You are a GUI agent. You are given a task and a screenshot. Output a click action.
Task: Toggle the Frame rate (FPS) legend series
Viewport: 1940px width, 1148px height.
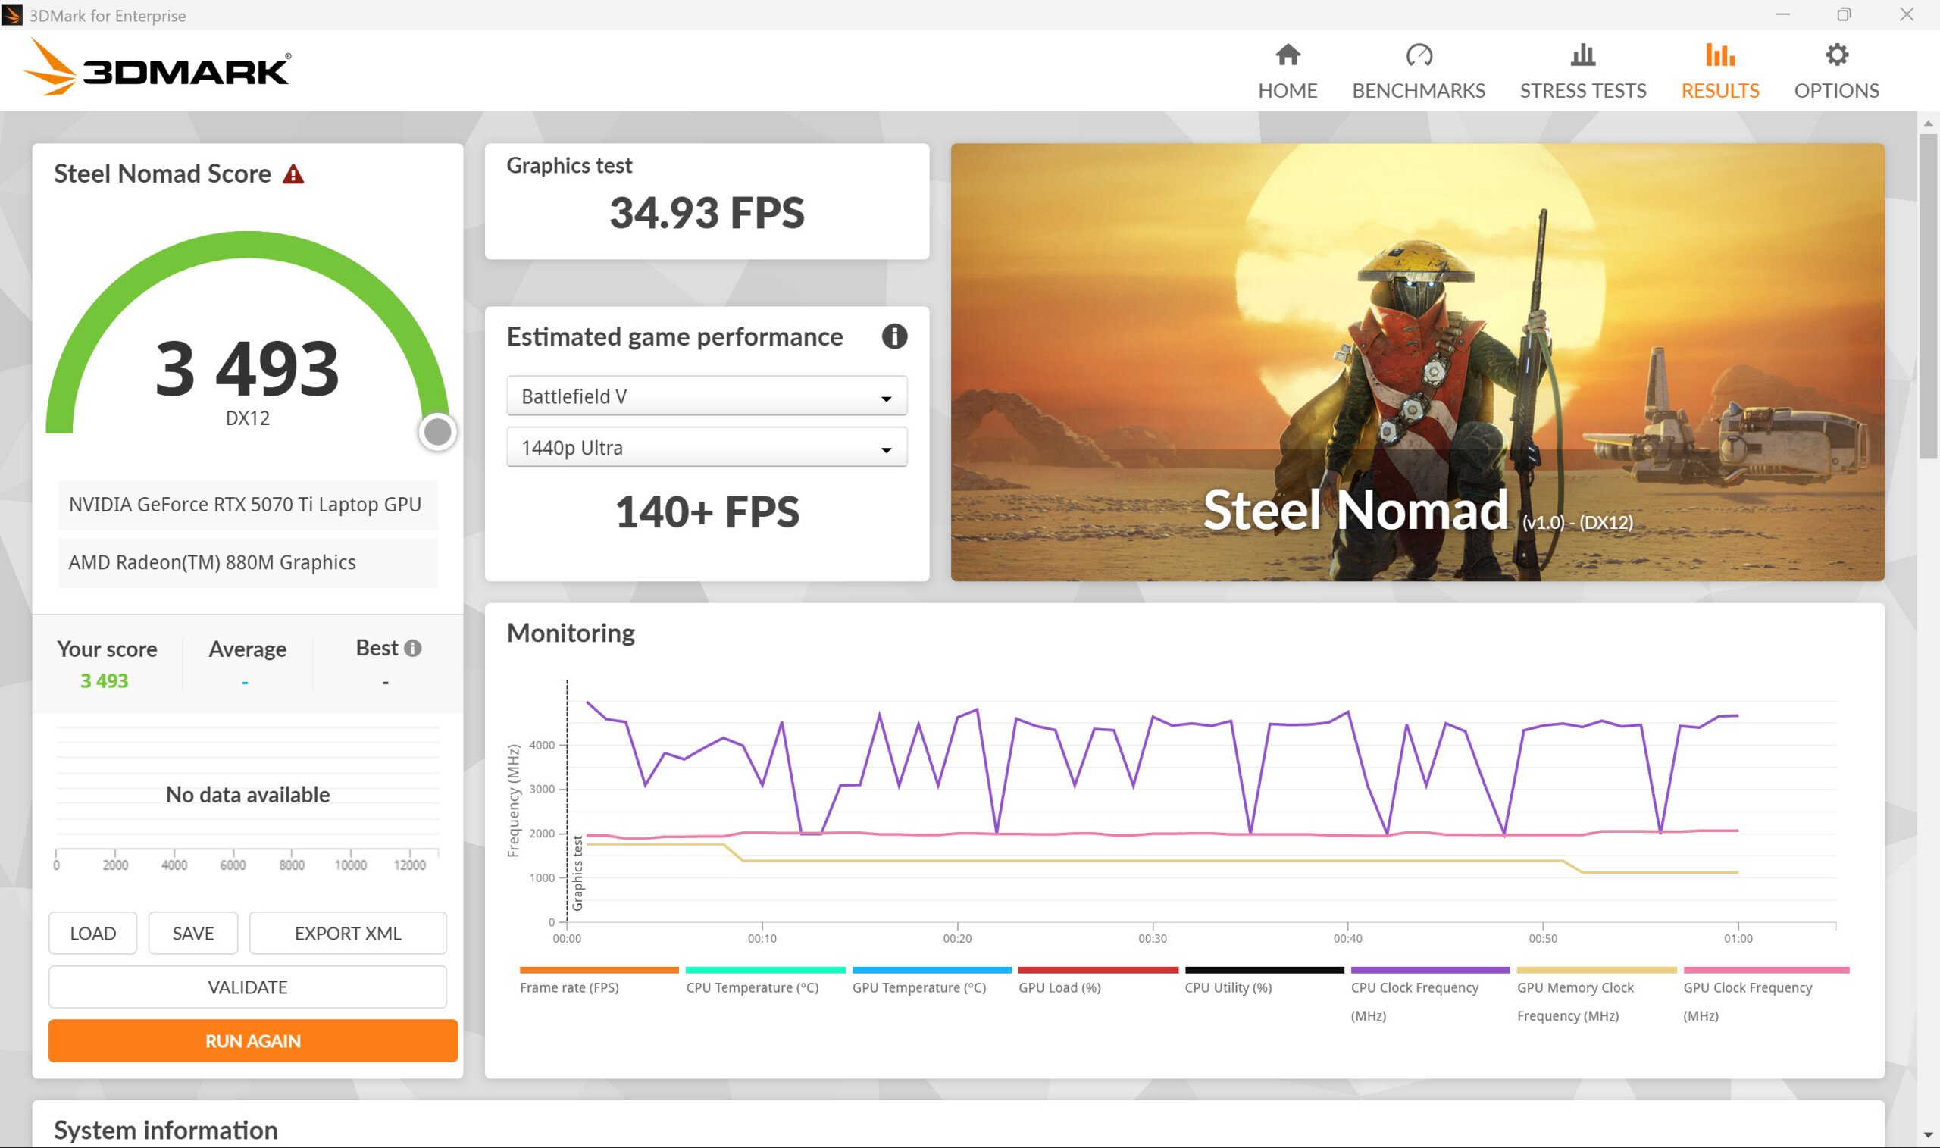click(x=569, y=987)
